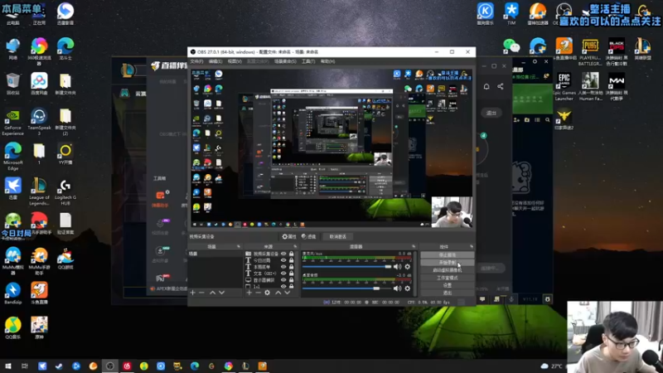Open OBS 设置 settings button

(x=448, y=285)
